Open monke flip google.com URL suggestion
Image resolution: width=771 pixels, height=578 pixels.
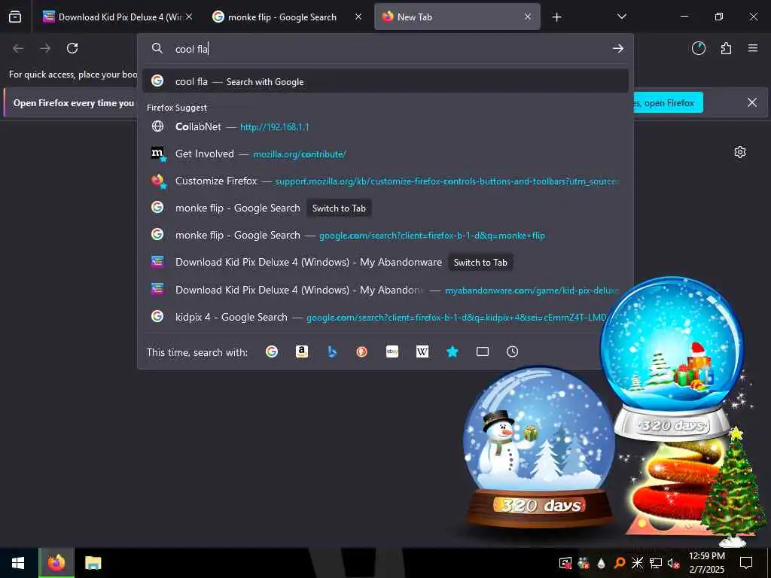coord(385,236)
